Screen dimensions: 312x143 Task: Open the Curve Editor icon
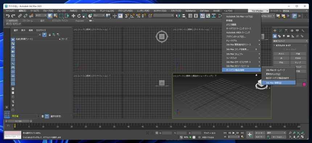click(208, 16)
